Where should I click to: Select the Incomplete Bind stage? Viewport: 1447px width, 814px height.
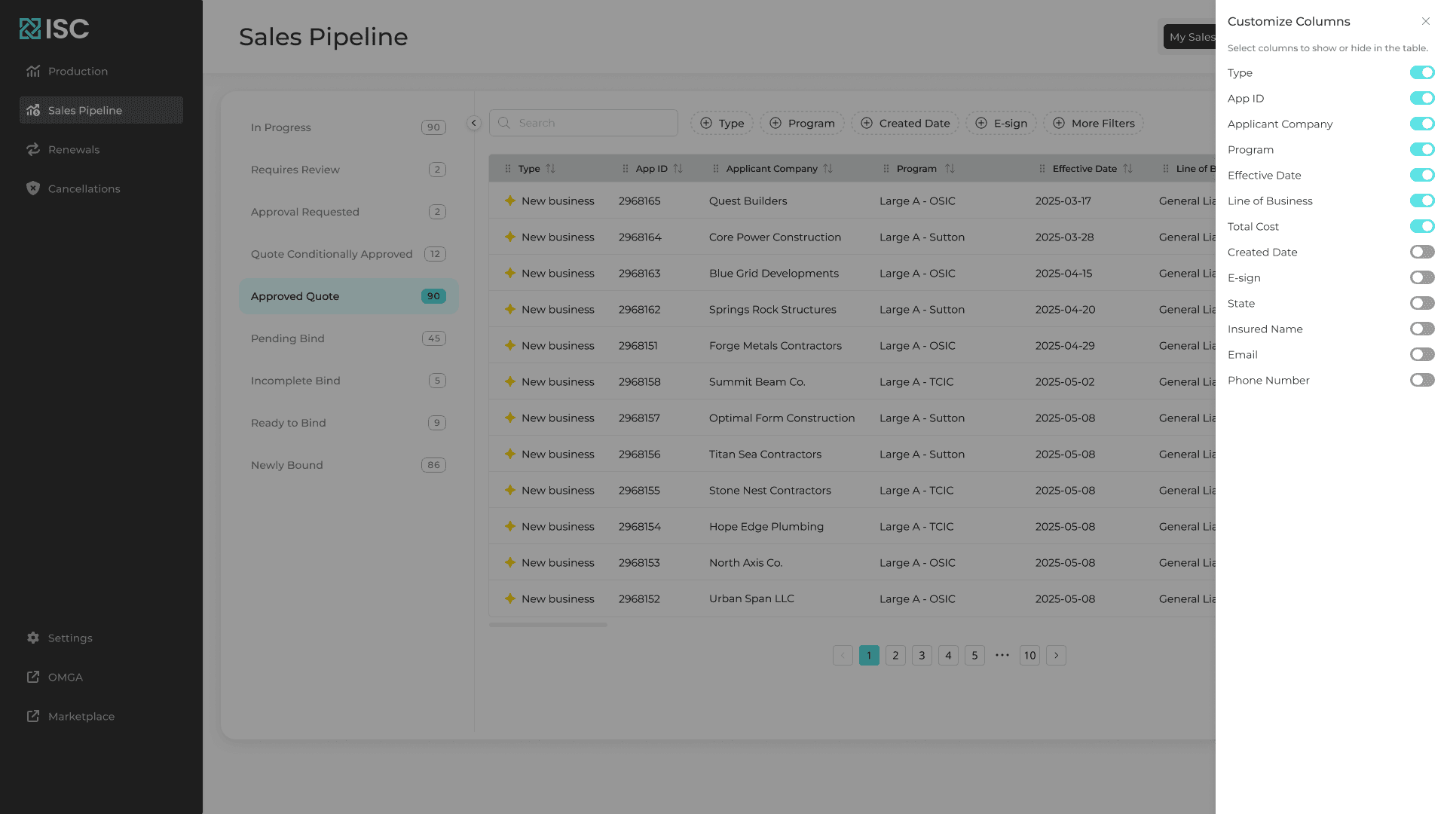pos(348,381)
